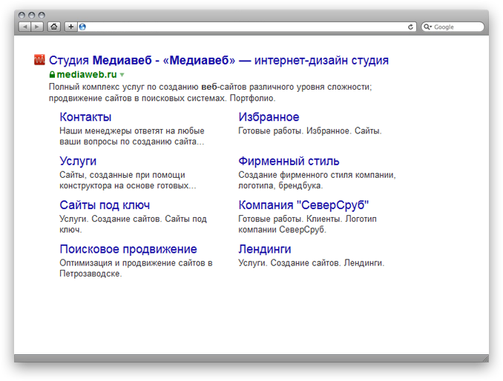Open the search magnifier dropdown in Google field

(x=427, y=27)
